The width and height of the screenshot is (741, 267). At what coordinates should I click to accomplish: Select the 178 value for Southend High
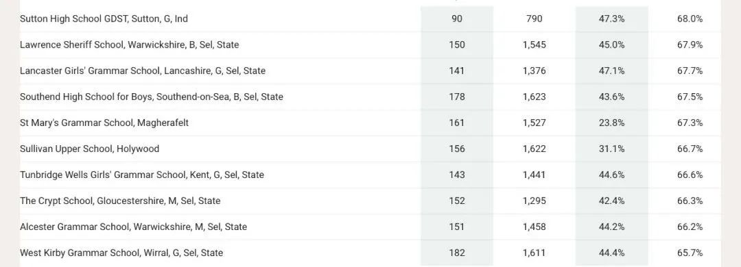(x=457, y=97)
